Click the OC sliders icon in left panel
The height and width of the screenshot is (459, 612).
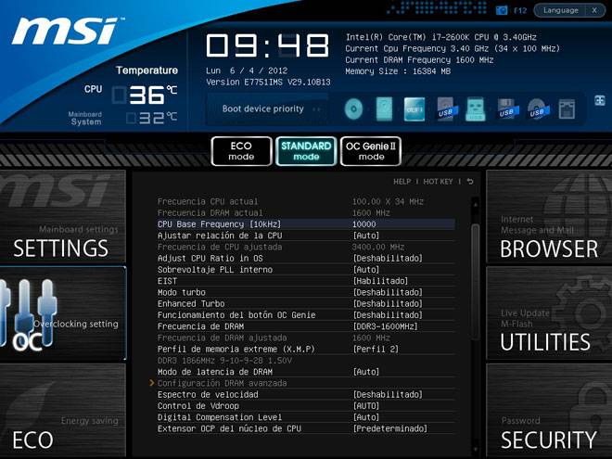pyautogui.click(x=27, y=314)
